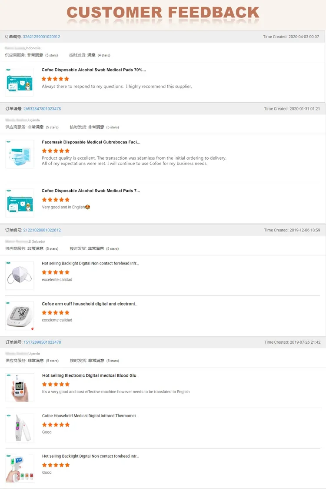
Task: Select the infrared ear thermometer thumbnail
Action: [20, 428]
